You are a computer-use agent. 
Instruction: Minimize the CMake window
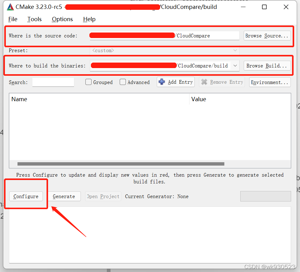(x=243, y=7)
